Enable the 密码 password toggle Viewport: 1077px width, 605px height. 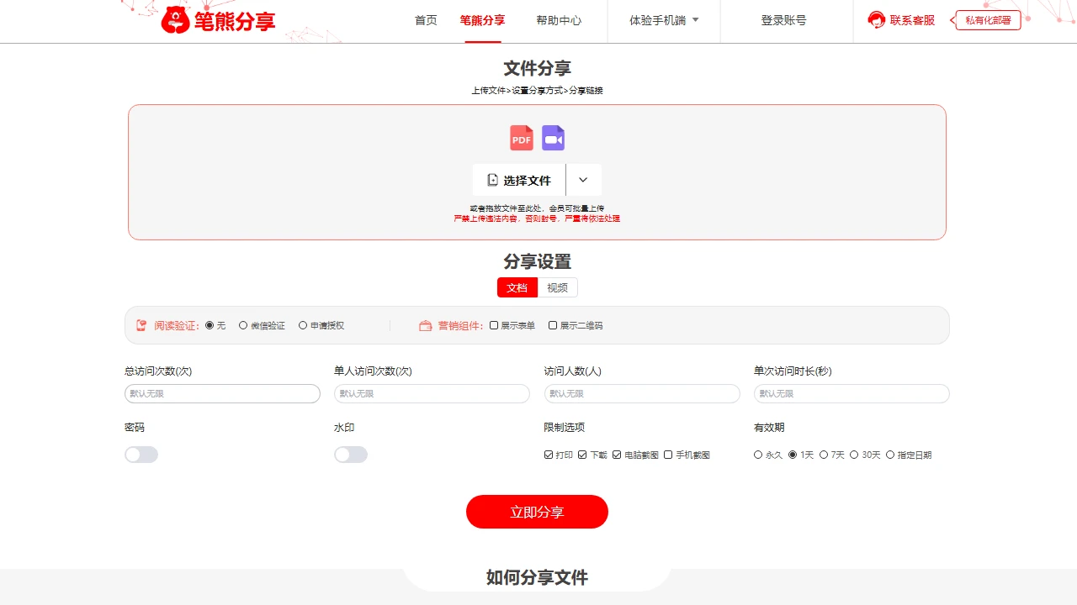click(x=141, y=454)
